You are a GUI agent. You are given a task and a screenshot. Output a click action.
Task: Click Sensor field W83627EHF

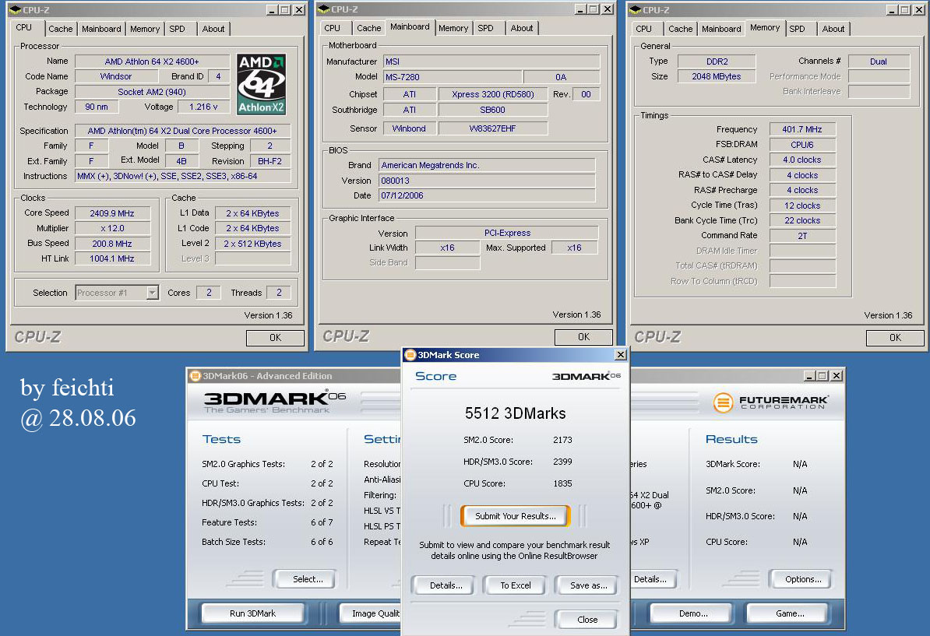pos(492,128)
